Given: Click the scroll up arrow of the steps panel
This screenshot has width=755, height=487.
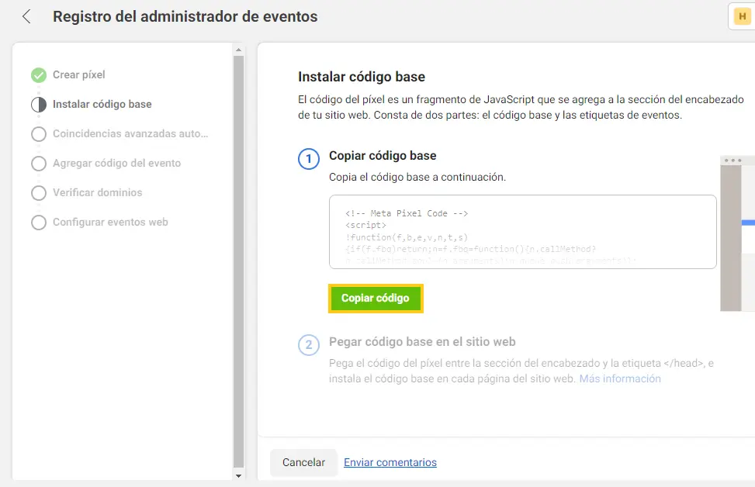Looking at the screenshot, I should [238, 50].
